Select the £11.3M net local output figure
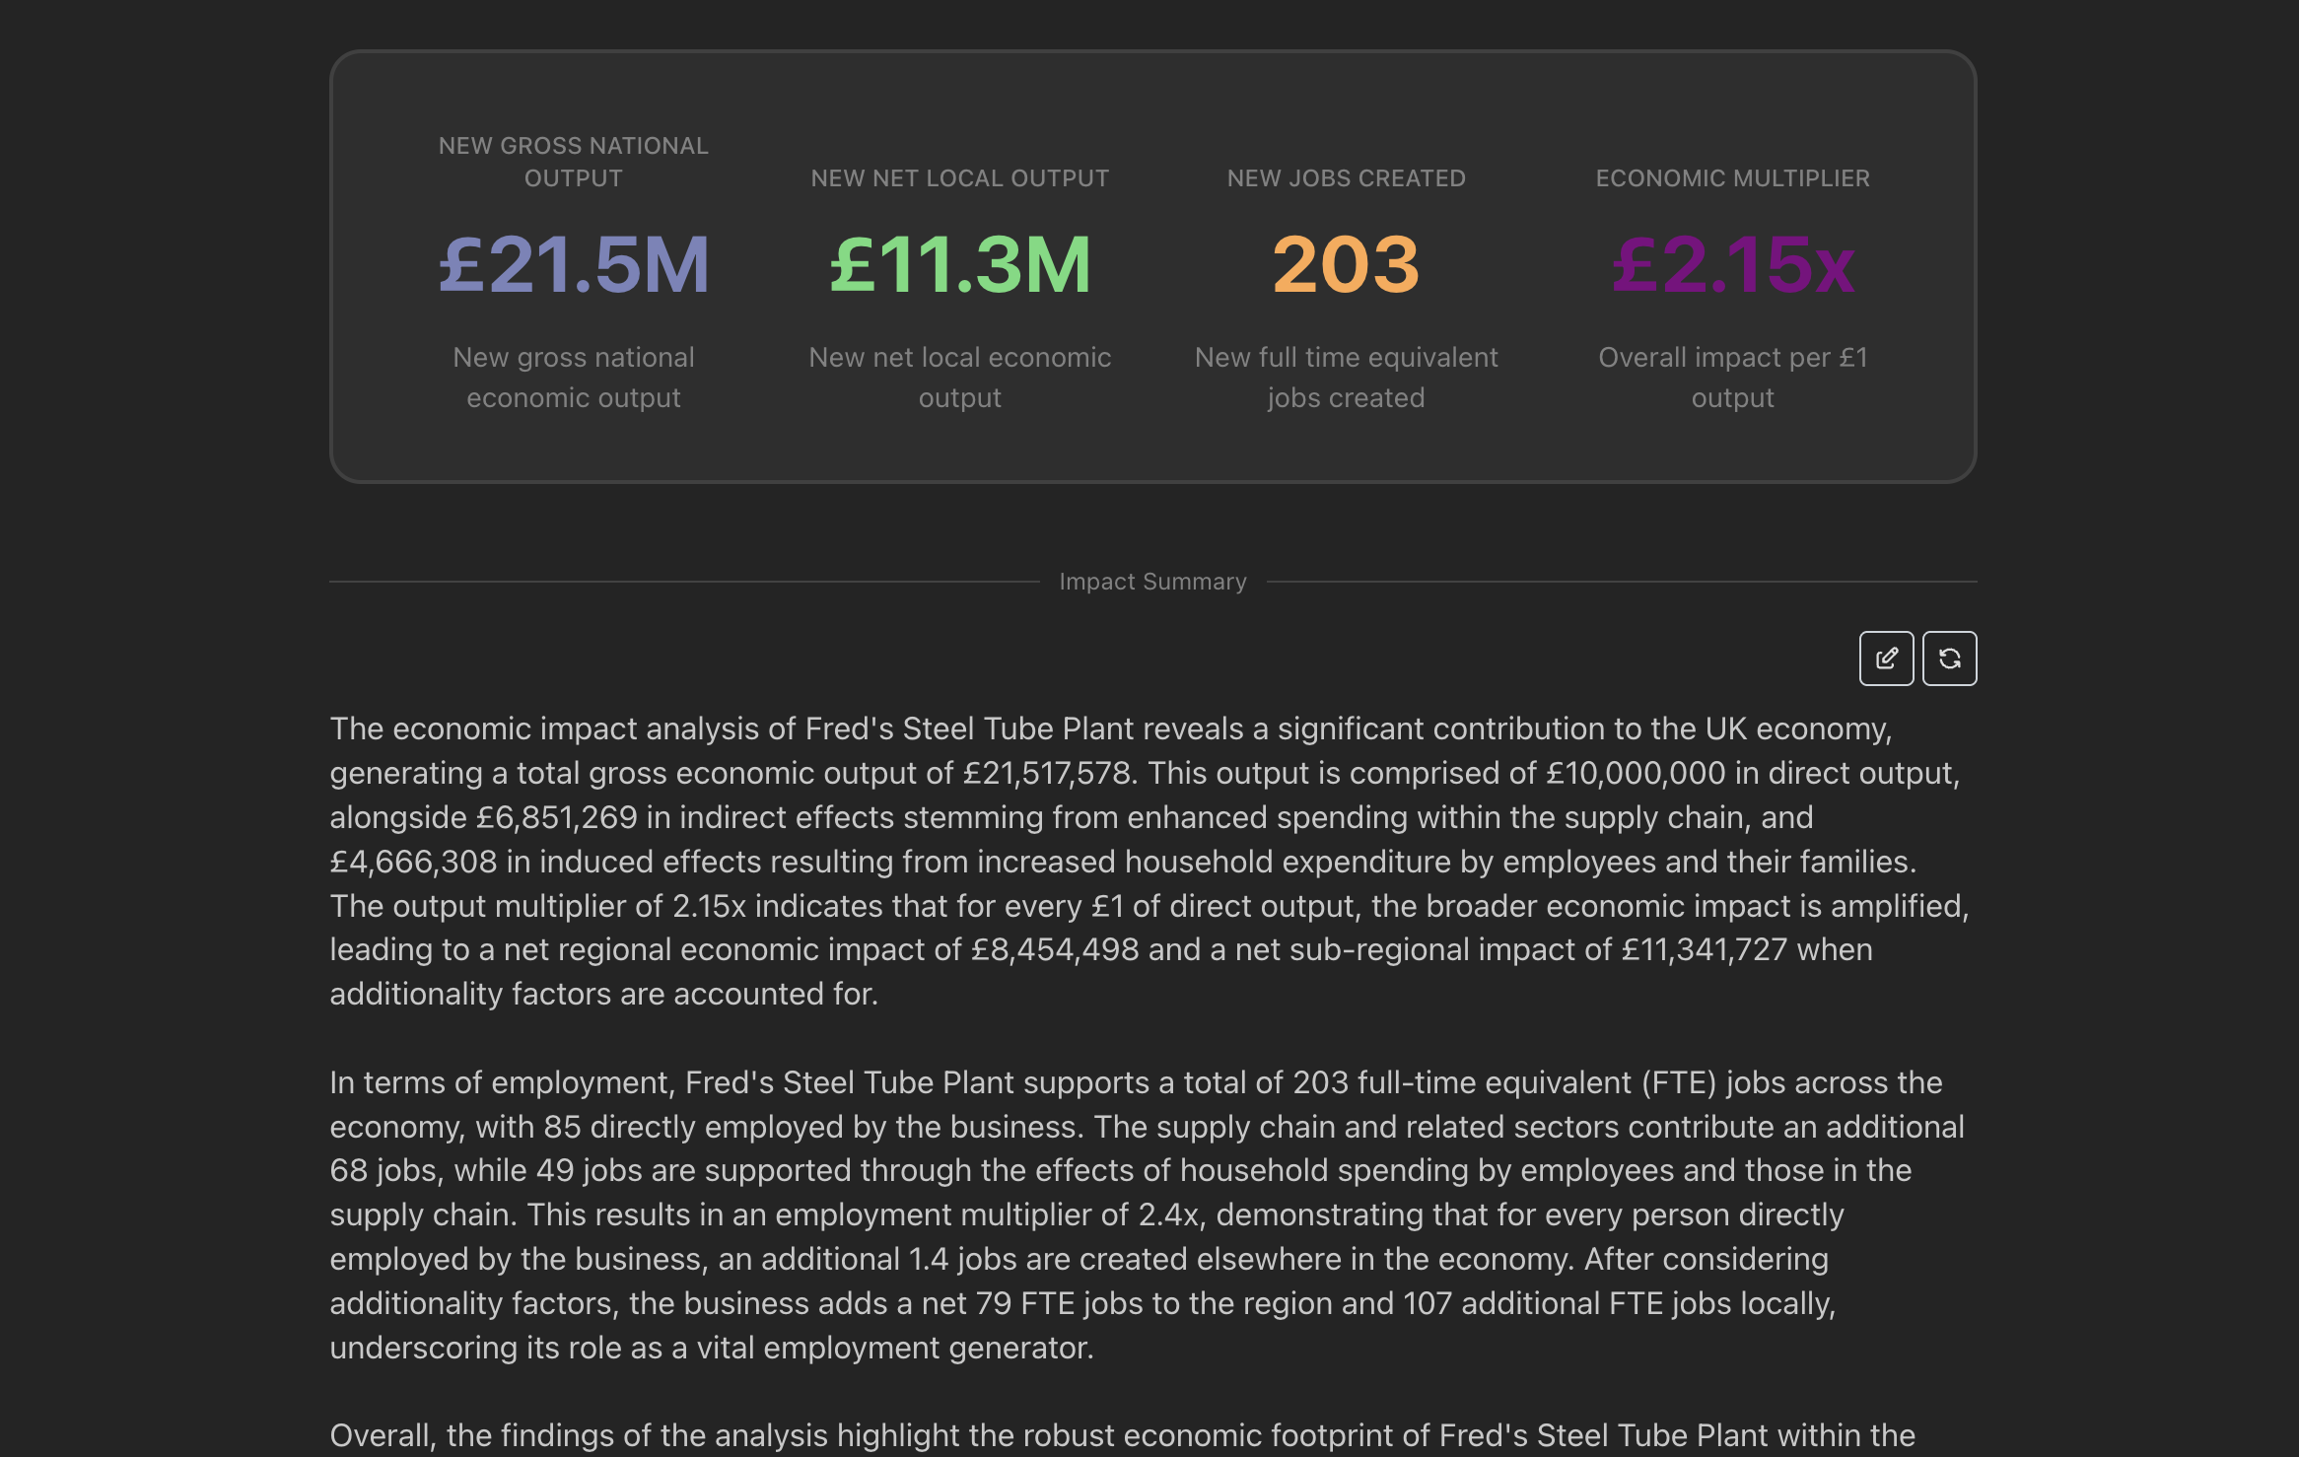Viewport: 2299px width, 1457px height. (959, 264)
